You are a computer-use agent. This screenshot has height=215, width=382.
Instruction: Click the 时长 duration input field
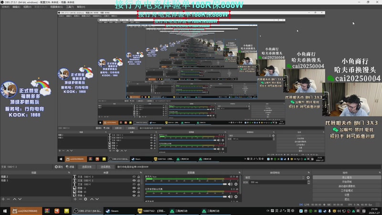click(x=277, y=183)
